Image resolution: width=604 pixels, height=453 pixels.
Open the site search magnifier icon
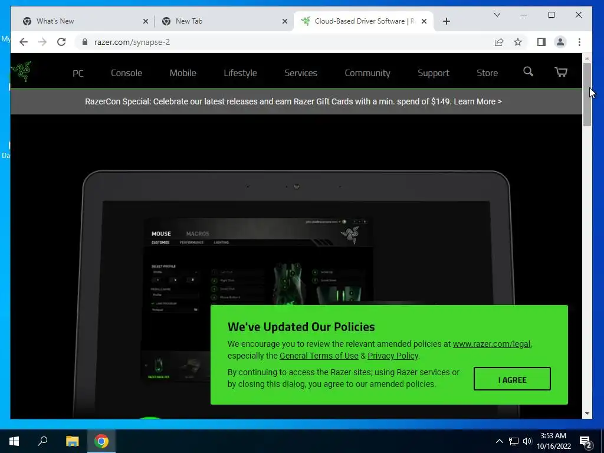click(528, 71)
